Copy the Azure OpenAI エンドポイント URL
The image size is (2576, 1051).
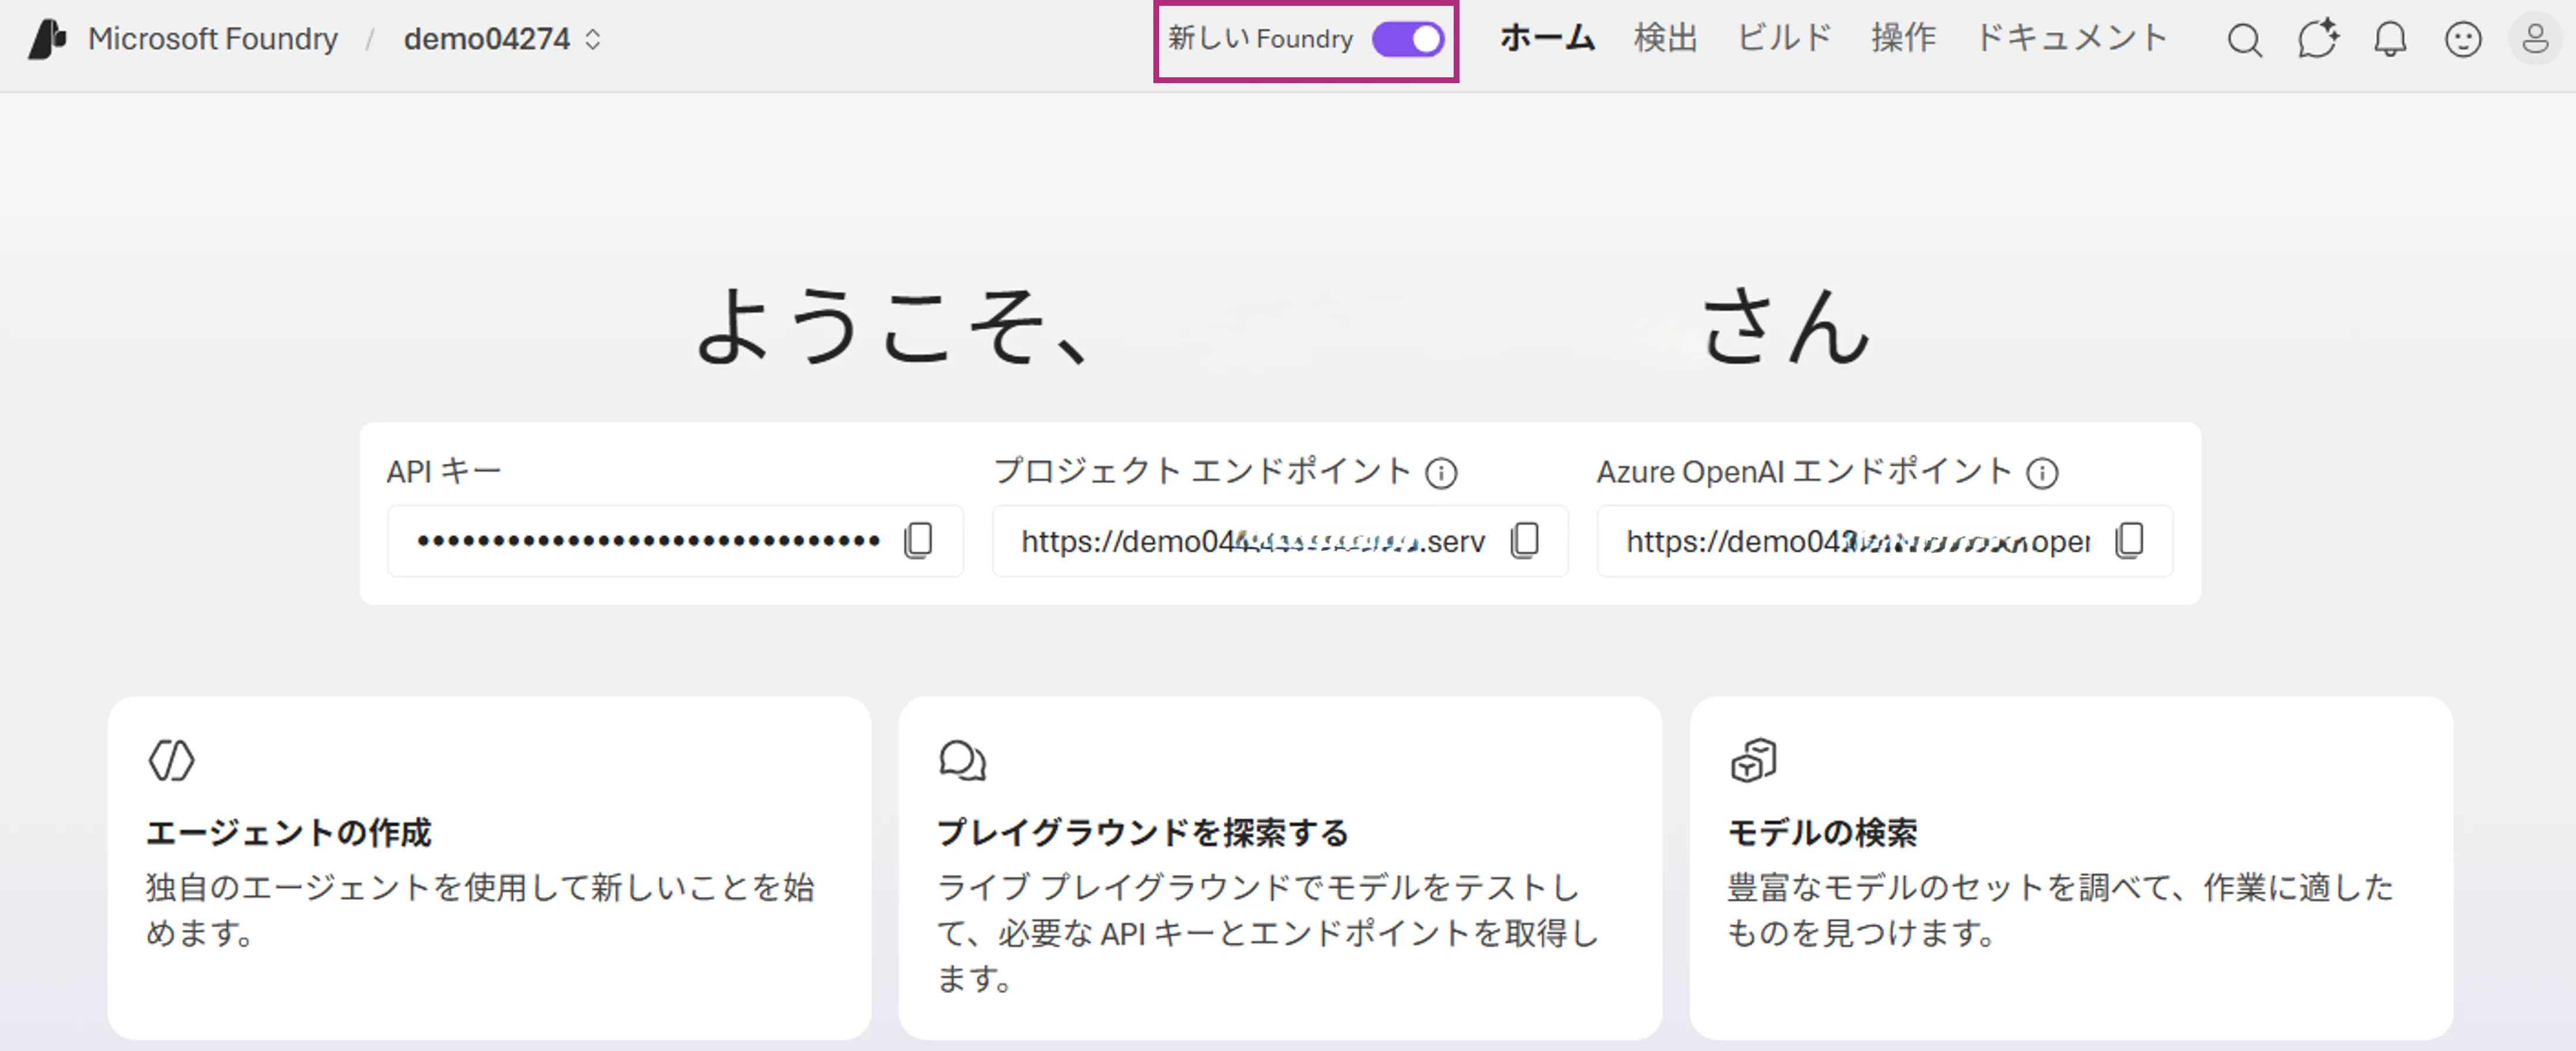click(2129, 540)
